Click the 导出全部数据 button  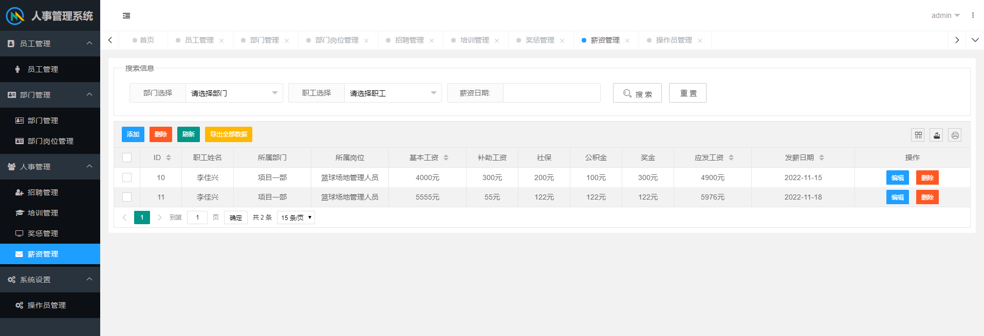[x=228, y=134]
